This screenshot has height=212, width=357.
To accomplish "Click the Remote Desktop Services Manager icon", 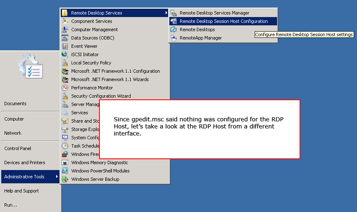I will click(174, 13).
